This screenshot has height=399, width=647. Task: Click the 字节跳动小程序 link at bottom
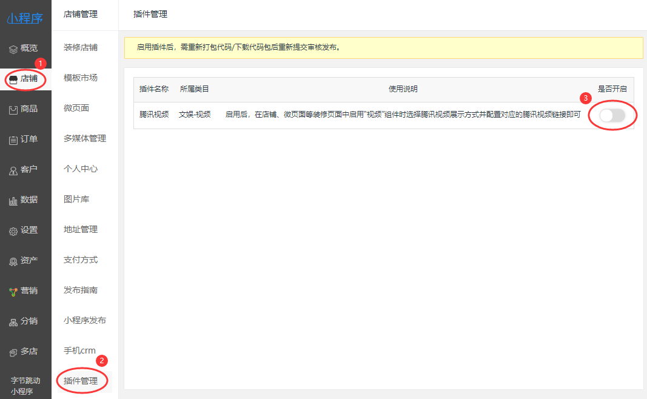click(25, 386)
